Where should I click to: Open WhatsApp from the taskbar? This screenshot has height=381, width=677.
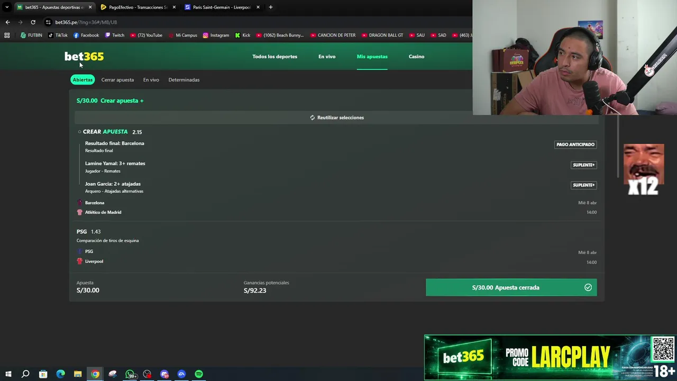point(130,374)
